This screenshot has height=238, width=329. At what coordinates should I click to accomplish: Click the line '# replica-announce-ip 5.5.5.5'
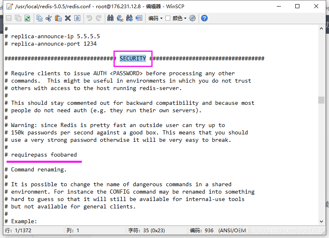coord(52,36)
